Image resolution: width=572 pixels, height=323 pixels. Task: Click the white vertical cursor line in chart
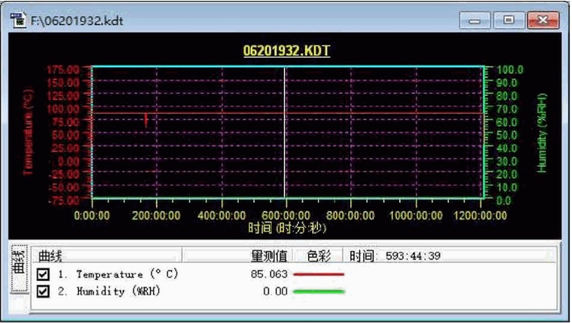pos(285,132)
